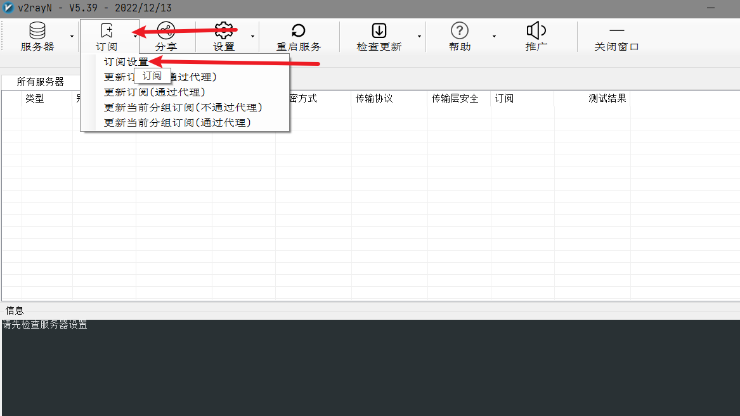
Task: Click the 订阅 subscription bookmark icon
Action: [107, 30]
